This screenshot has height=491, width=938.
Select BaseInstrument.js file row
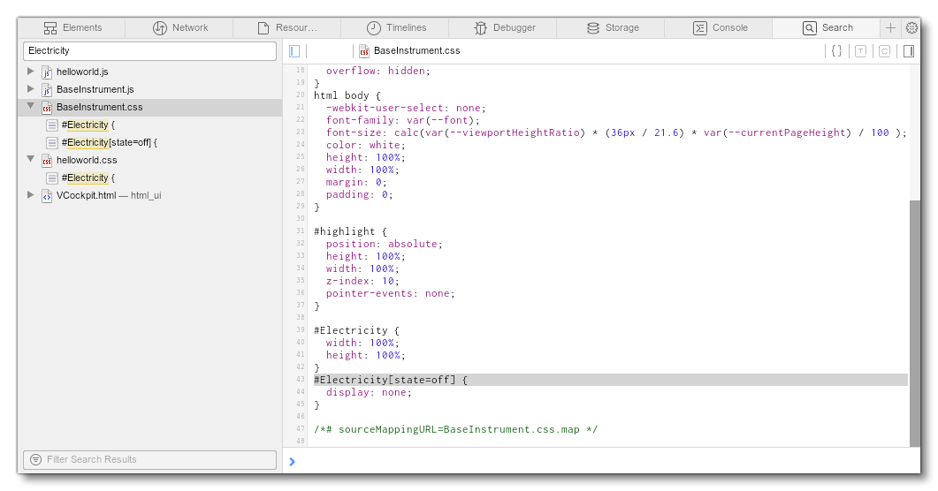[x=149, y=89]
